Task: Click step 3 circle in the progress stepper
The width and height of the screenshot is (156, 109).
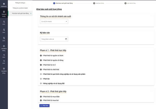Action: (x=125, y=3)
